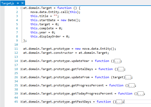The image size is (151, 107).
Task: Click 'at.domain.Target.constructor' on line 12
Action: [48, 53]
